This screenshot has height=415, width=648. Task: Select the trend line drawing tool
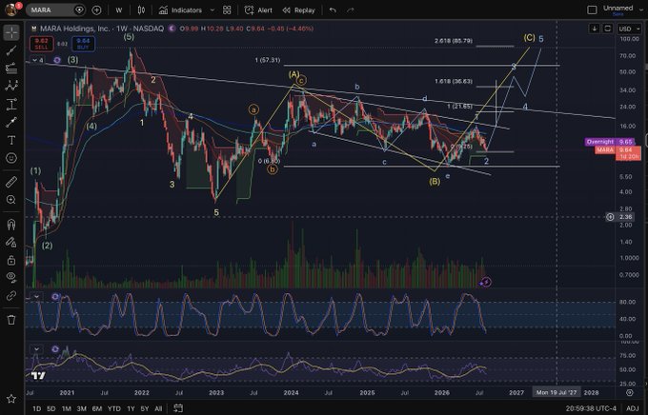coord(11,50)
